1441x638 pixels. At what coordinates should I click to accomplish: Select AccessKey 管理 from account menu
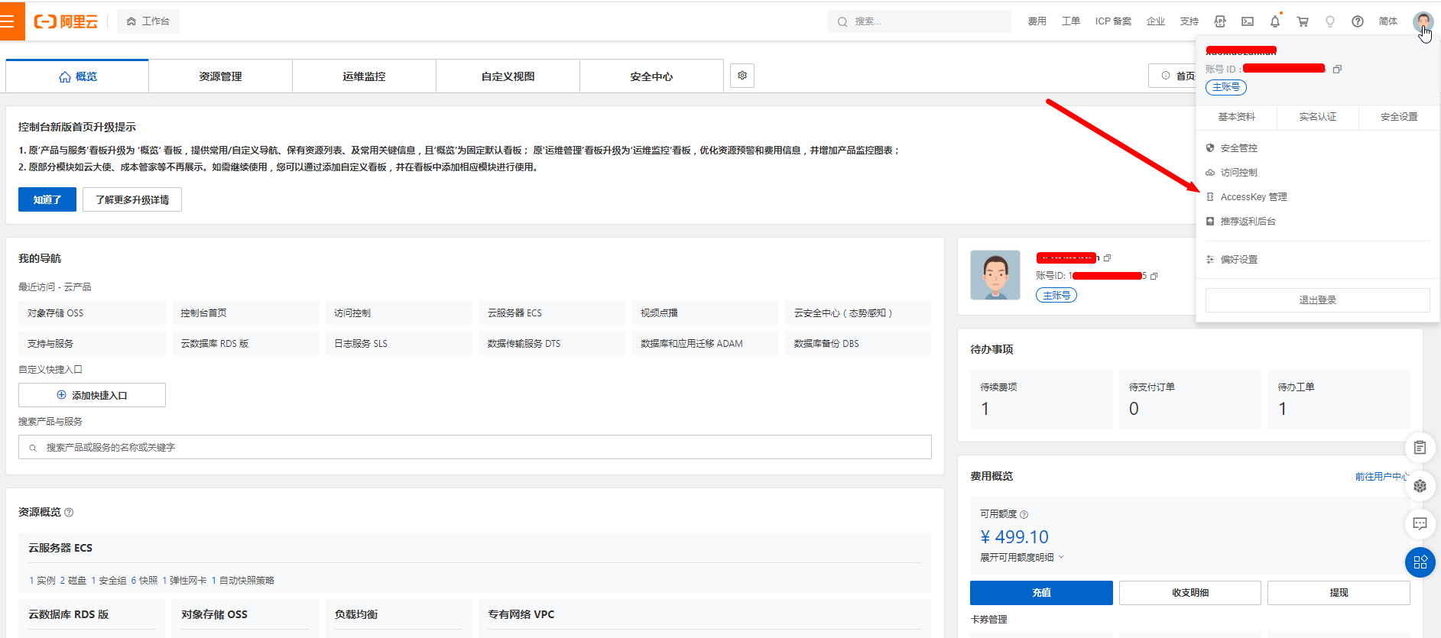click(1253, 197)
